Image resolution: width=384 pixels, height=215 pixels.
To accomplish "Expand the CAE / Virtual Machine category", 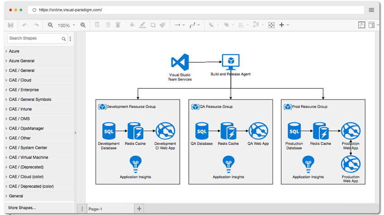I will pos(39,157).
